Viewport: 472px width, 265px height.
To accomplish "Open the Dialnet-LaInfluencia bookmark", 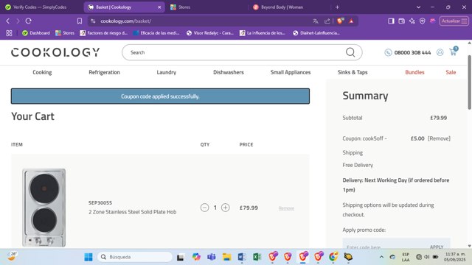I will coord(316,33).
